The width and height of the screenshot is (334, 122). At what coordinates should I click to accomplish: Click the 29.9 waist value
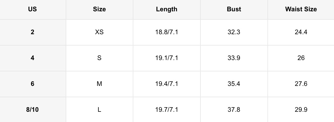(x=301, y=110)
